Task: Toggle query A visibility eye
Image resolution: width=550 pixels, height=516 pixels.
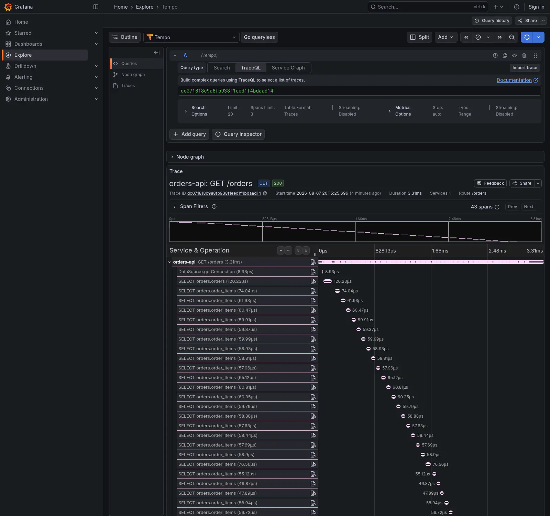Action: 515,55
